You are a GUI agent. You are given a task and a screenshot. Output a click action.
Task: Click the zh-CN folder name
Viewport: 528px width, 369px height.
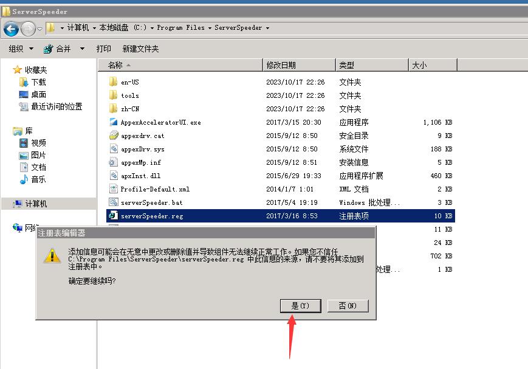pyautogui.click(x=130, y=109)
